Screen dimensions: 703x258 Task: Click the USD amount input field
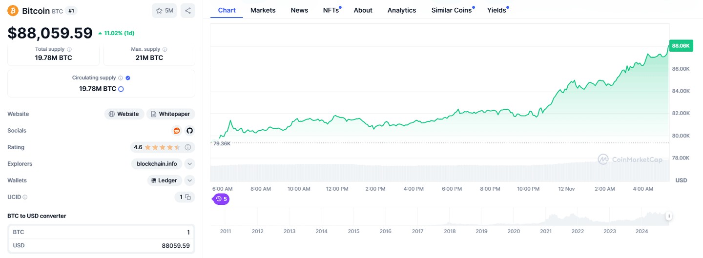101,246
